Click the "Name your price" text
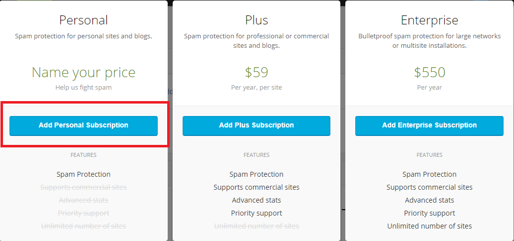The image size is (514, 241). pos(83,72)
